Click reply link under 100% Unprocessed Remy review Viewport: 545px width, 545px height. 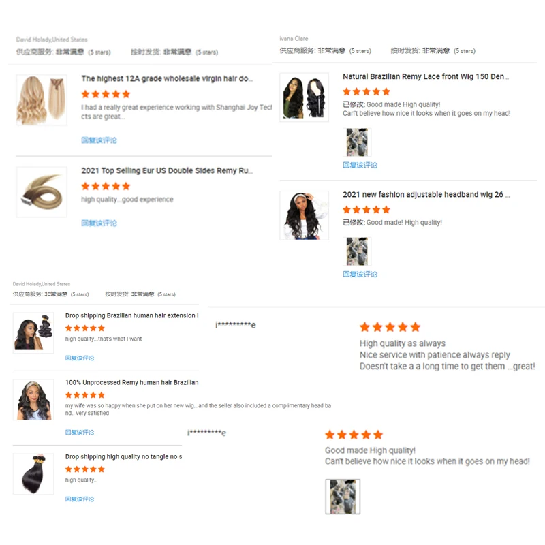(80, 432)
